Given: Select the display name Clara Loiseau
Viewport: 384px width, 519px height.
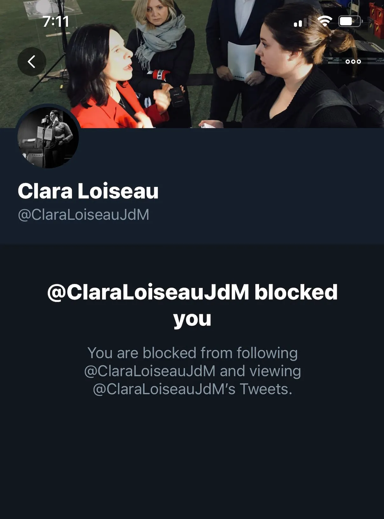Looking at the screenshot, I should [88, 191].
